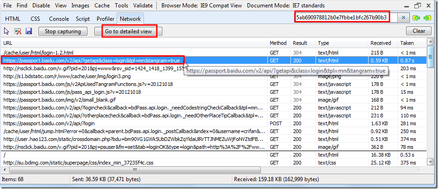This screenshot has height=189, width=438.
Task: Switch to the Profiler tab
Action: tap(105, 18)
